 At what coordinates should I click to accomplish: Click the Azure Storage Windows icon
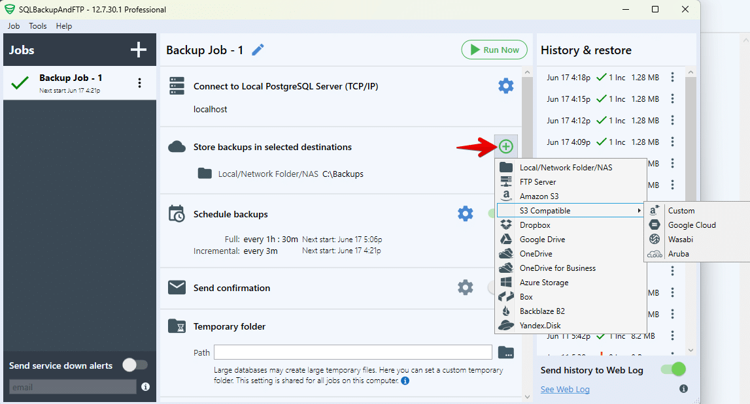coord(505,282)
